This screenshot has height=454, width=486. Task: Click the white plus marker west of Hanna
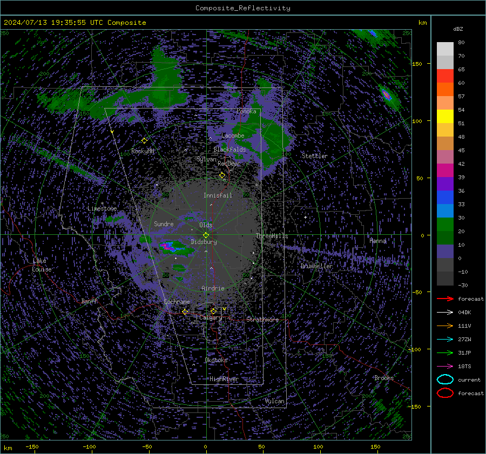click(305, 217)
